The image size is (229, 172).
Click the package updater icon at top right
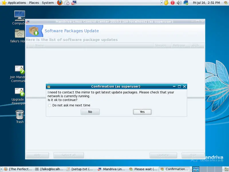[226, 3]
